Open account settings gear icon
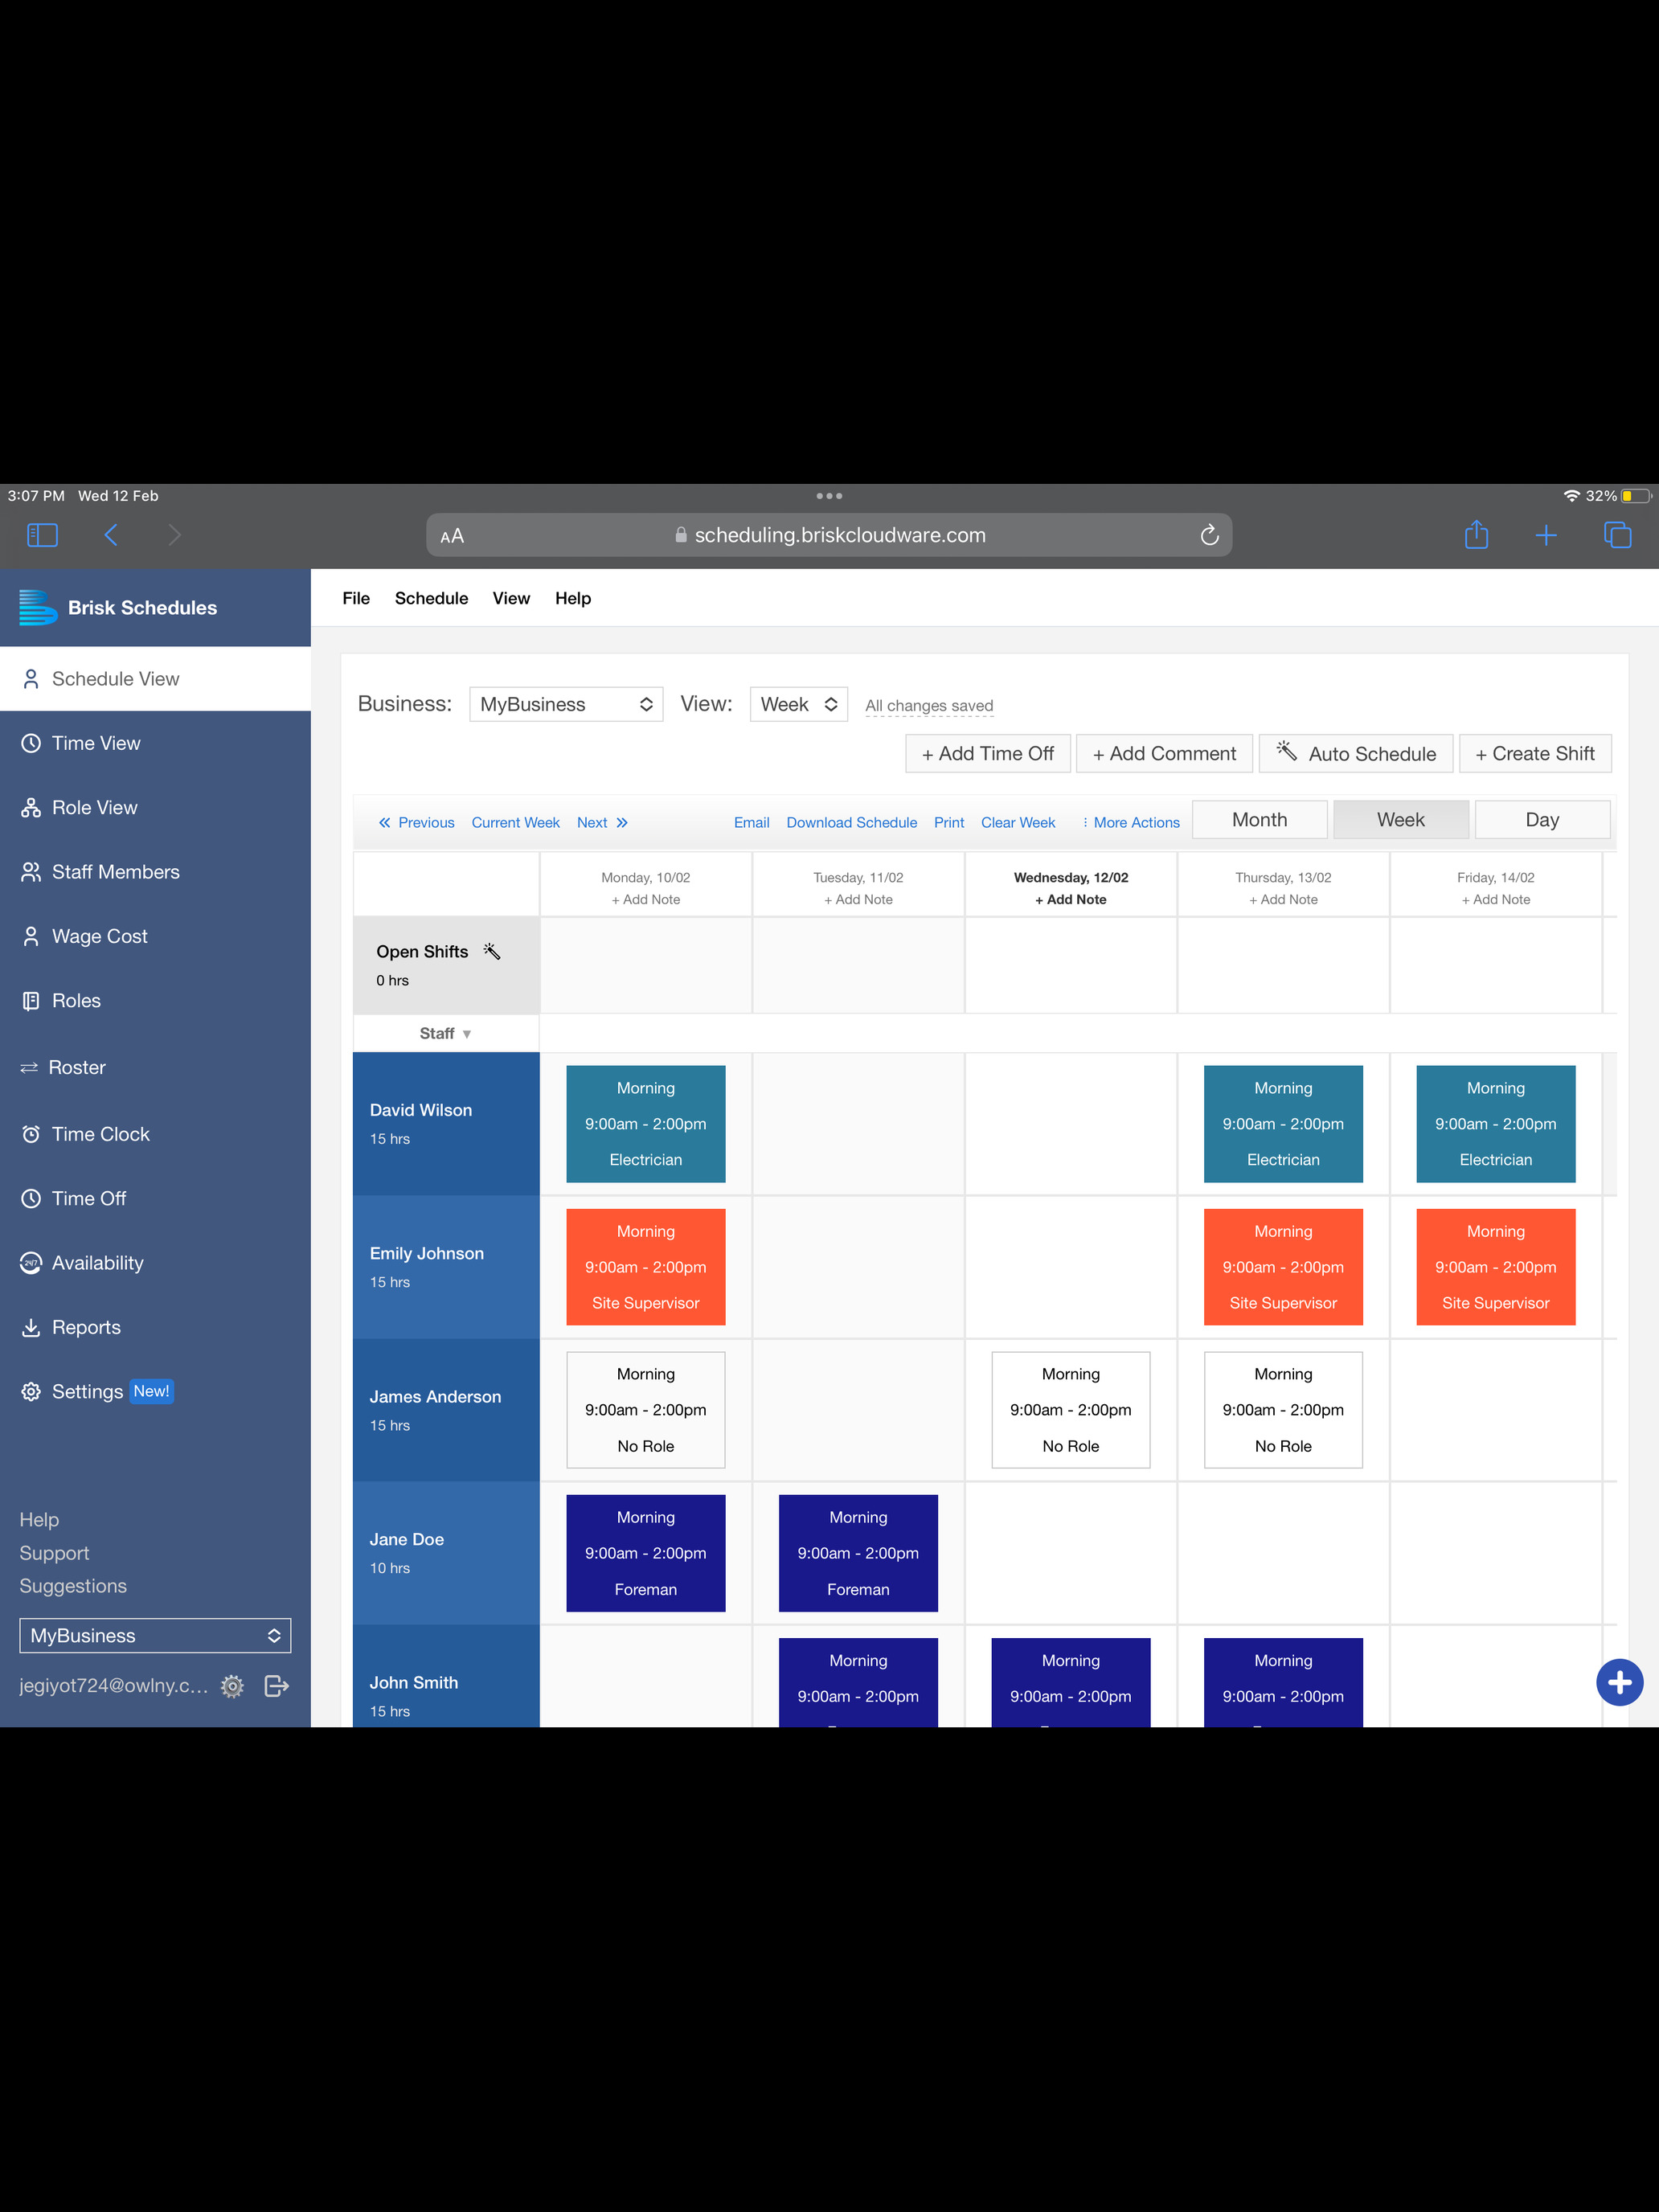This screenshot has height=2212, width=1659. tap(232, 1686)
